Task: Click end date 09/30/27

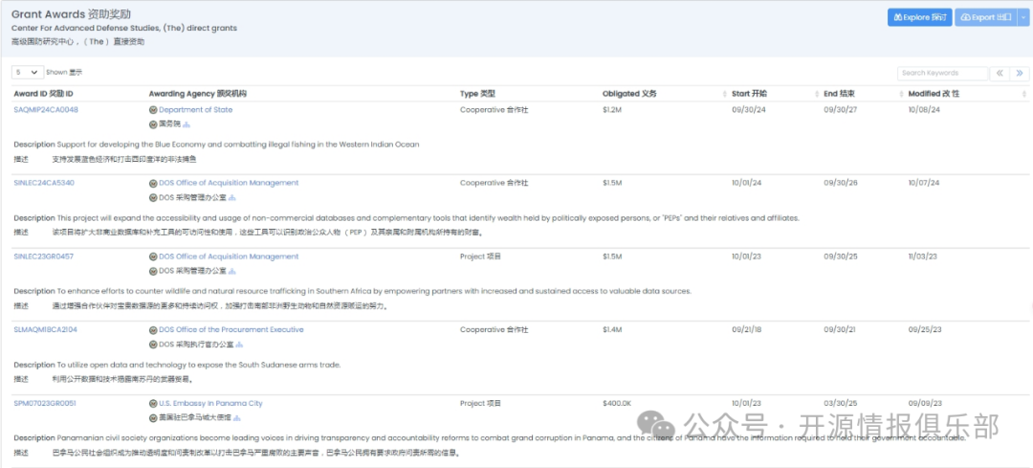Action: [x=841, y=110]
